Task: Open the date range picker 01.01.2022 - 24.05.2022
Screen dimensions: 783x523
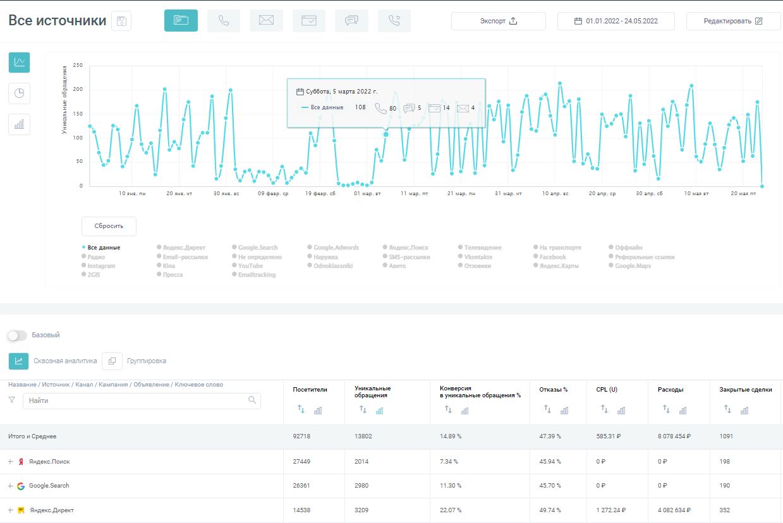Action: point(616,21)
